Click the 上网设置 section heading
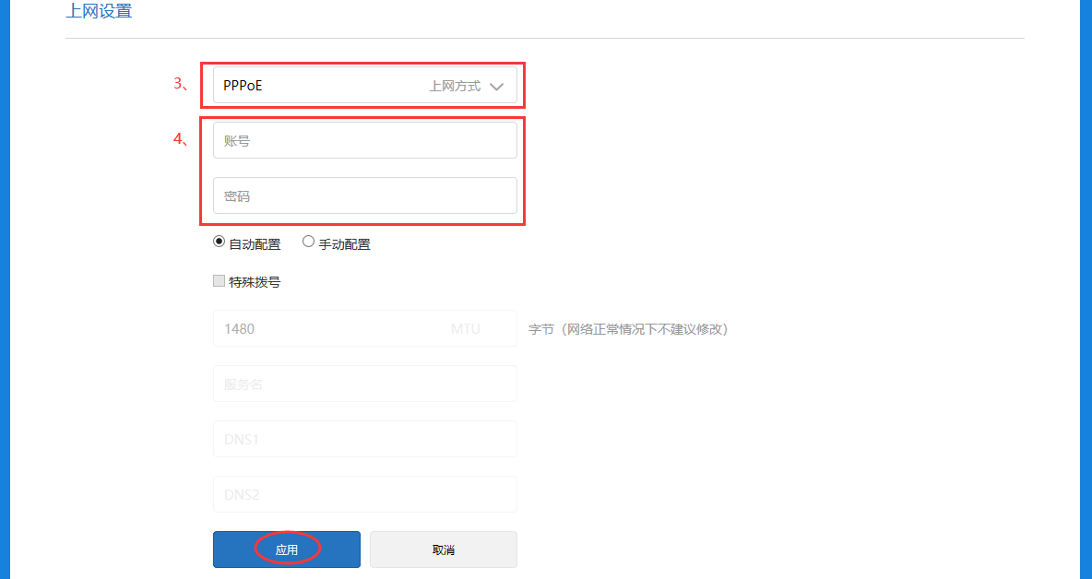1092x579 pixels. point(99,12)
